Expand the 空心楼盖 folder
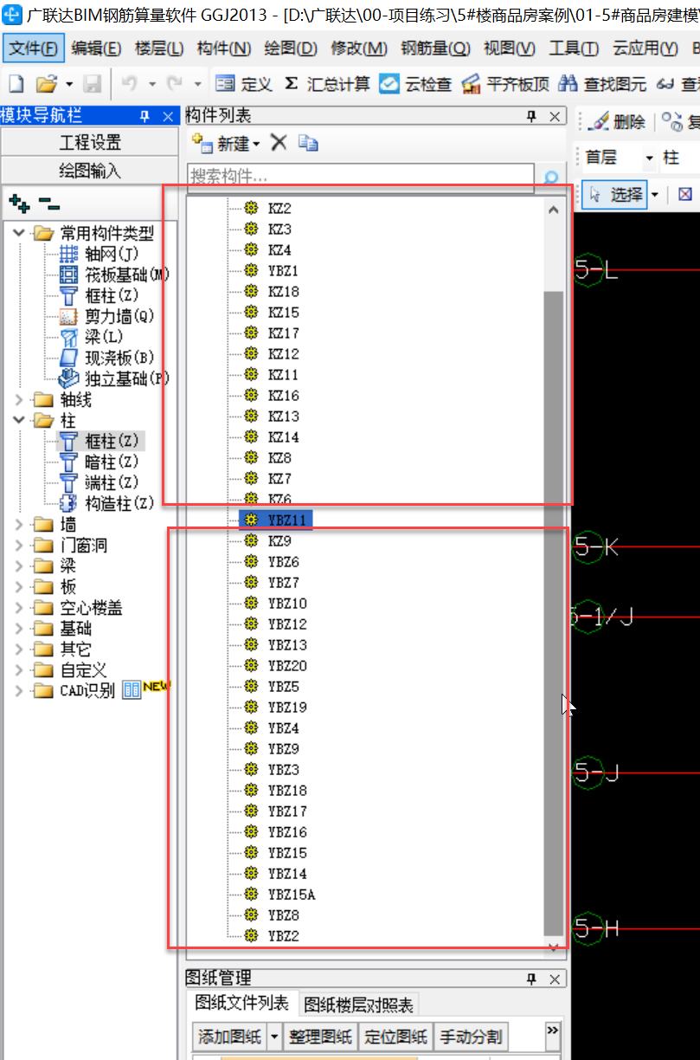The image size is (700, 1060). pyautogui.click(x=19, y=607)
